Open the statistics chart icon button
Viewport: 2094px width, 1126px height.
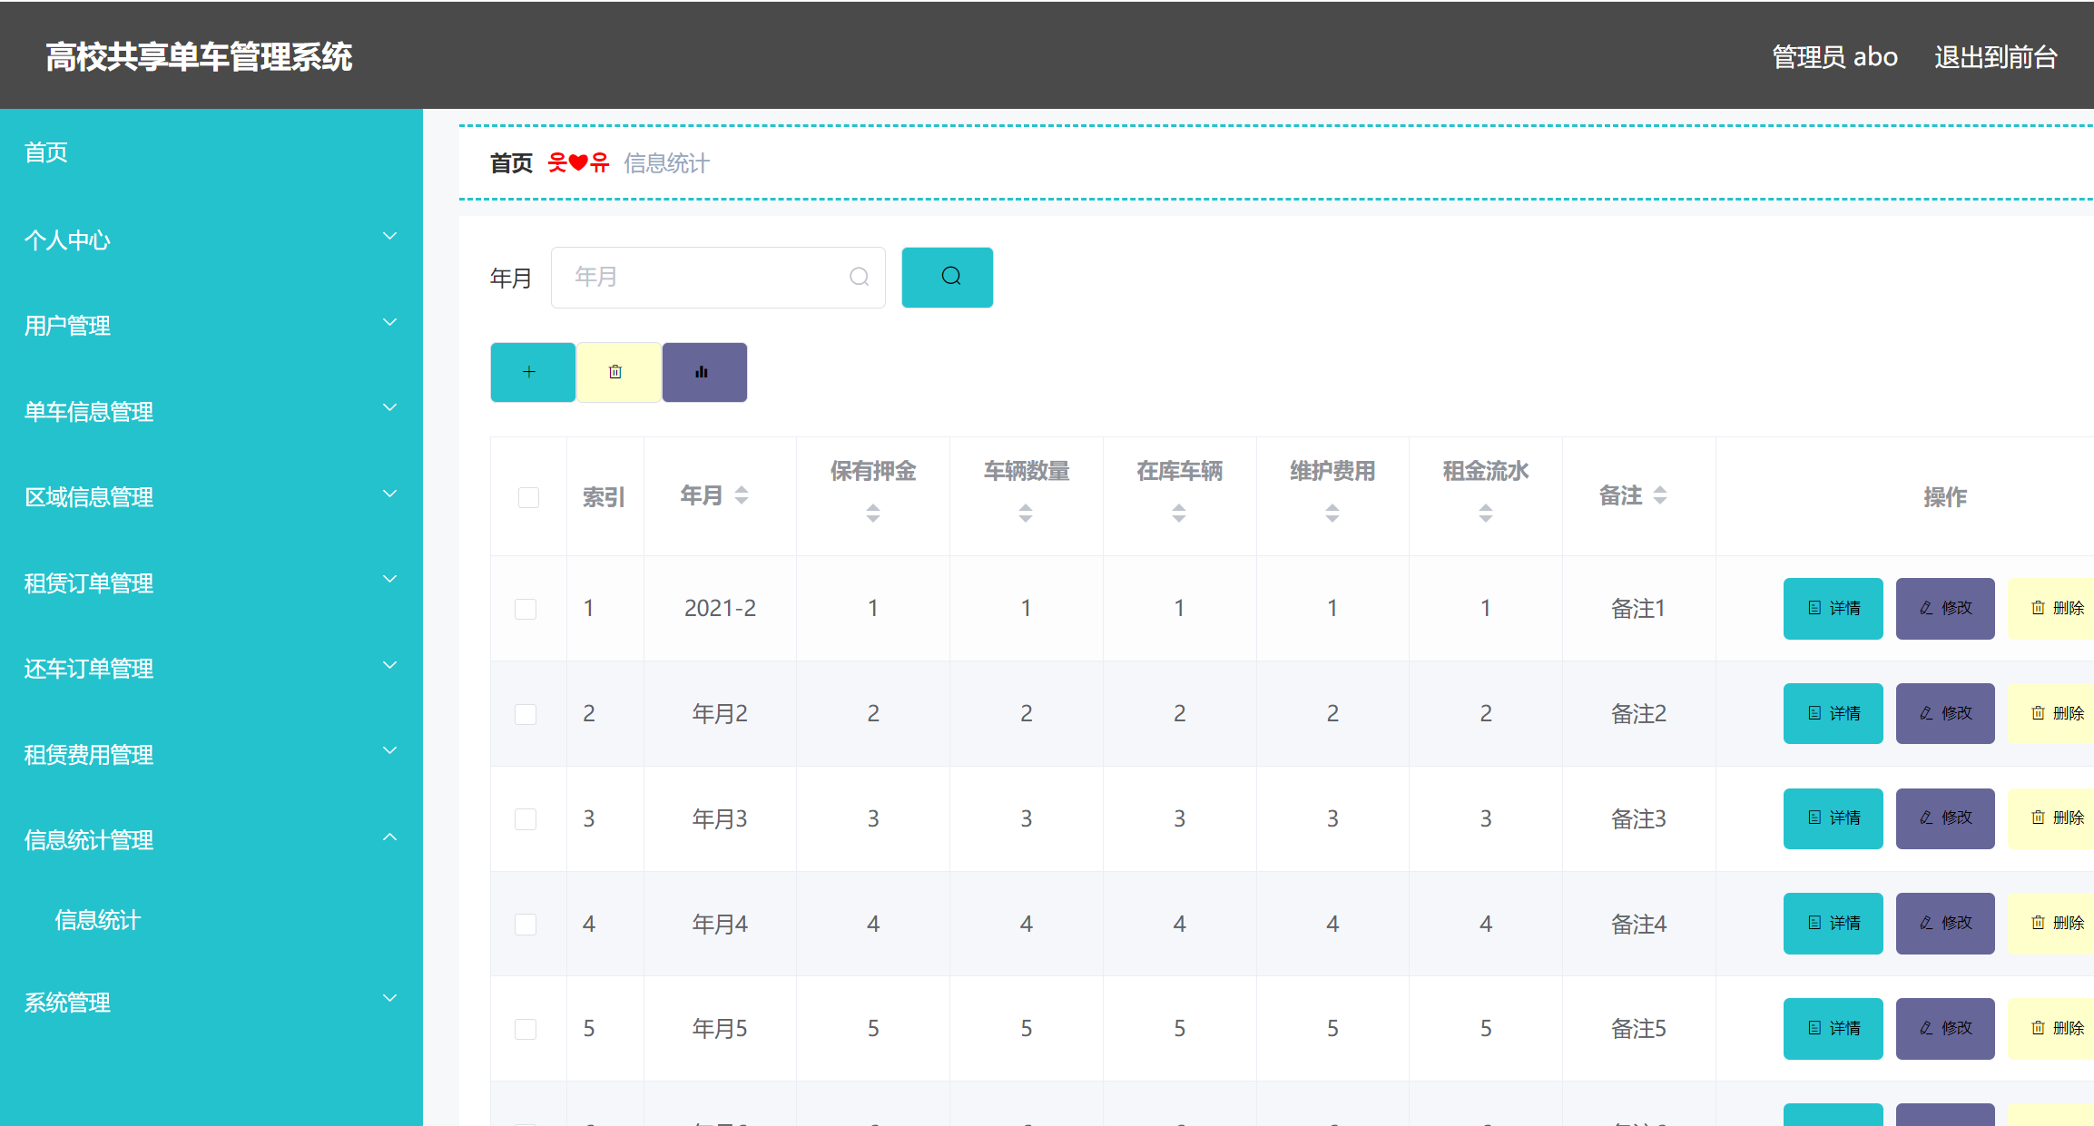click(703, 372)
